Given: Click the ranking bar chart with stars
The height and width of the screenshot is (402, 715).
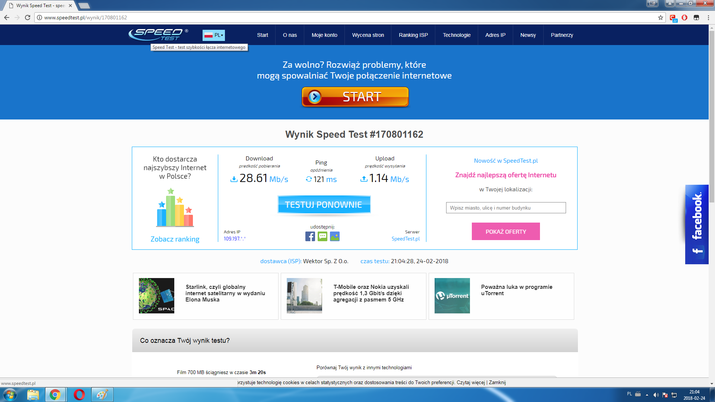Looking at the screenshot, I should (175, 207).
